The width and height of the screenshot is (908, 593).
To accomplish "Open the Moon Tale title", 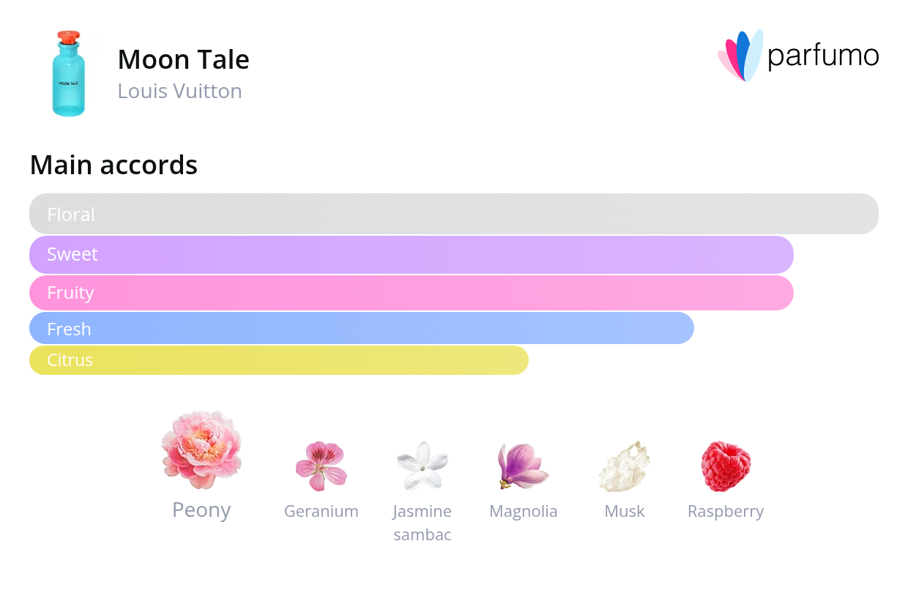I will [x=183, y=59].
